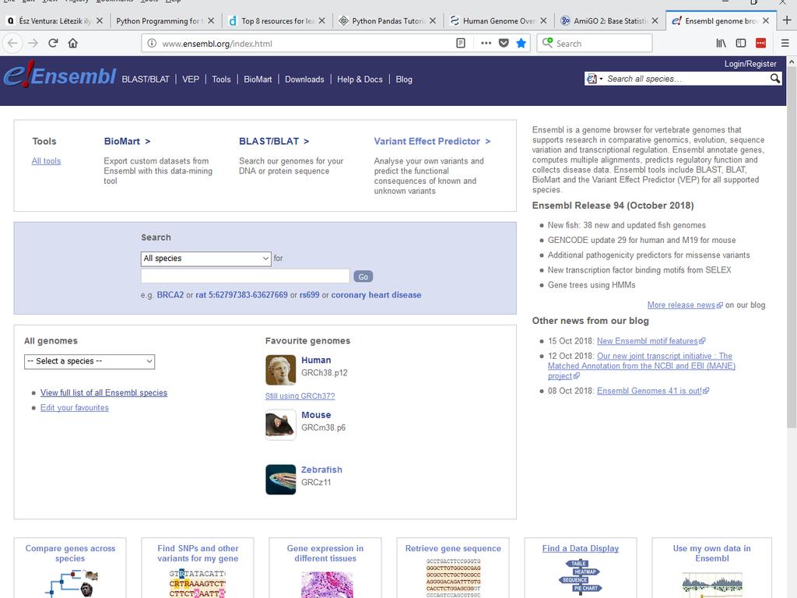Image resolution: width=797 pixels, height=598 pixels.
Task: Expand the All species dropdown
Action: (x=205, y=259)
